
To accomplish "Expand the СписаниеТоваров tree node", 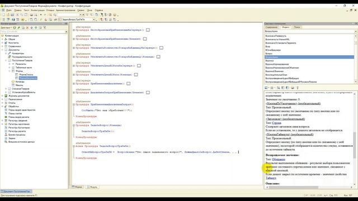I will [6, 89].
